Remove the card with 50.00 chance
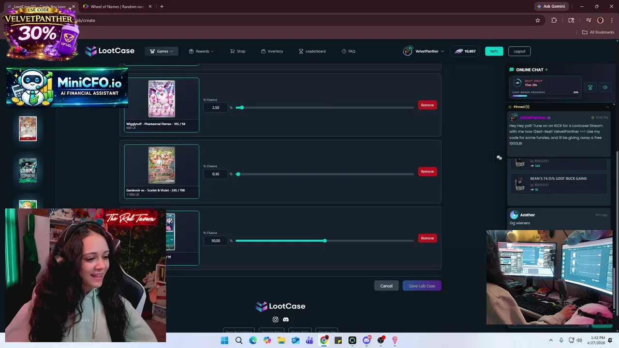The height and width of the screenshot is (348, 619). [x=427, y=238]
